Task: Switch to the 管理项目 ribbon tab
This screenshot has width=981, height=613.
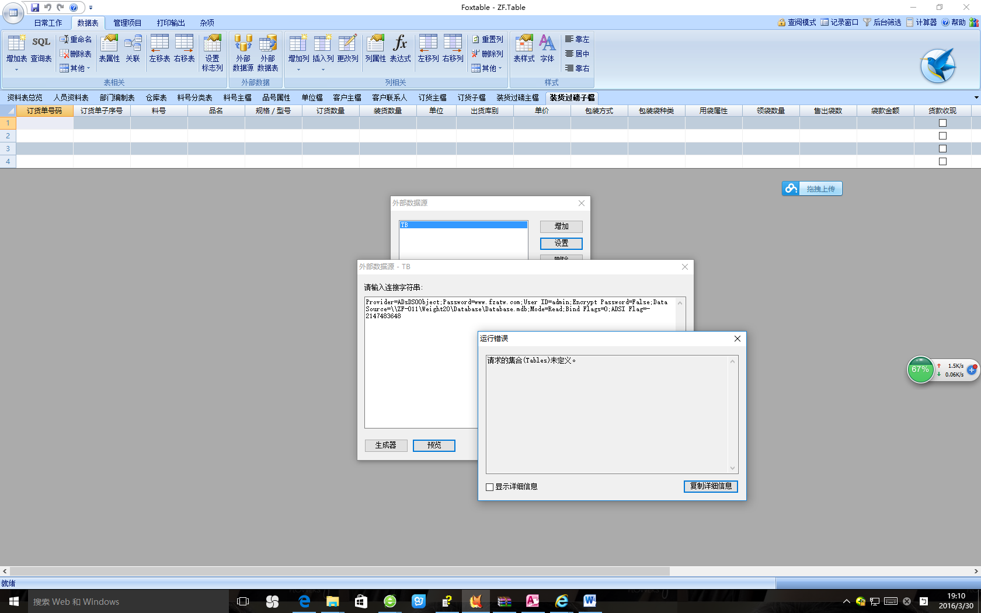Action: click(127, 23)
